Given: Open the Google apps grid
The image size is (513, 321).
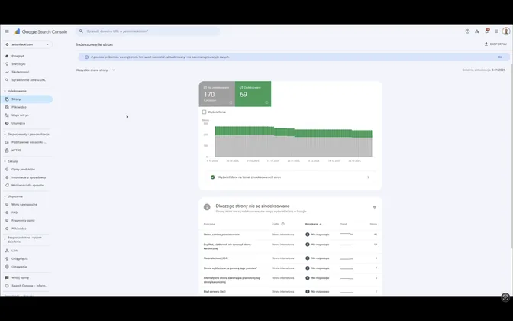Looking at the screenshot, I should (x=496, y=31).
